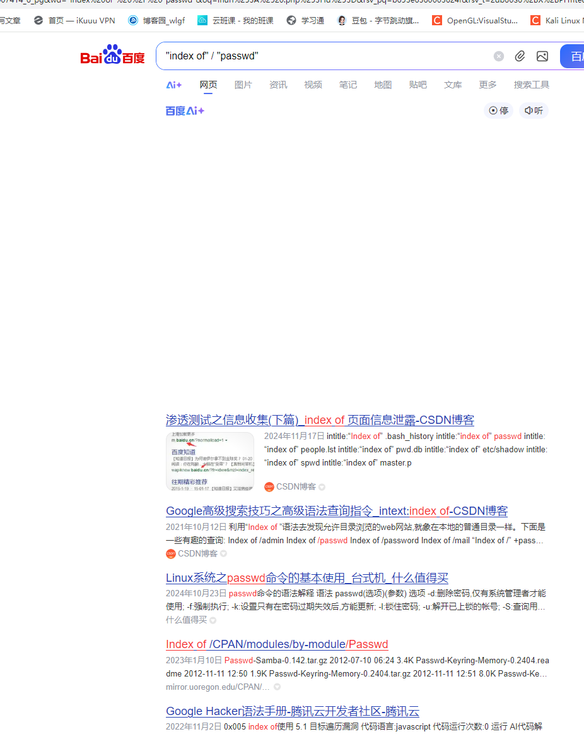Click inside the Baidu search input field
Viewport: 584px width, 734px height.
pos(315,56)
